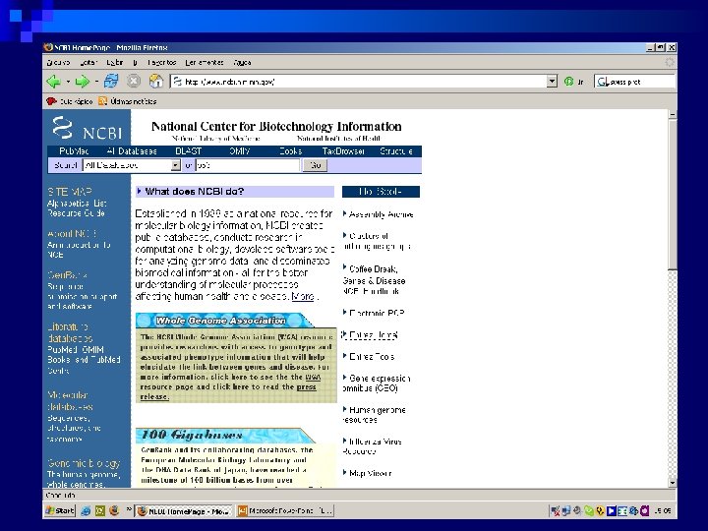Launch Firefox from the quick launch bar
The width and height of the screenshot is (708, 531).
point(114,510)
